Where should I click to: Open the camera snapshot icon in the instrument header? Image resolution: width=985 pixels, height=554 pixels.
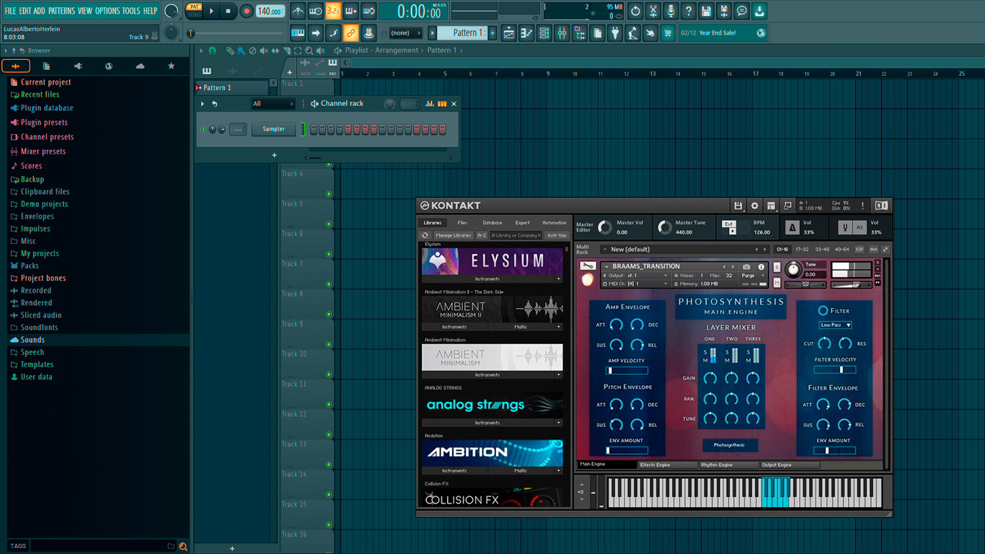746,267
